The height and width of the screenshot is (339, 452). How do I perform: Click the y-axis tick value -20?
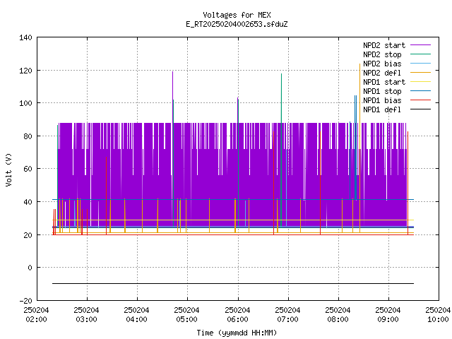point(25,301)
